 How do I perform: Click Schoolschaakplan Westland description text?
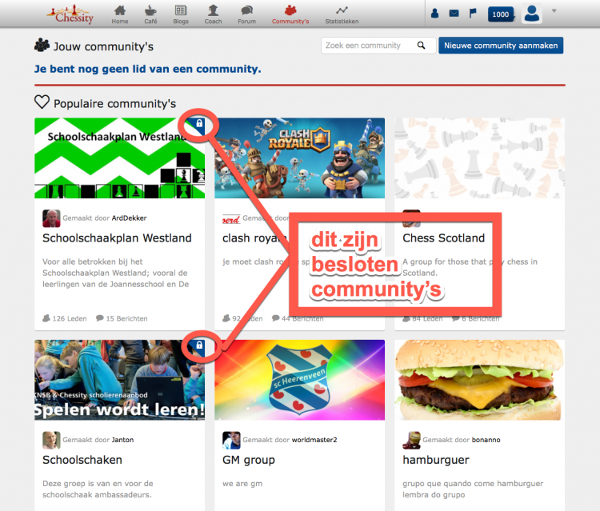(115, 273)
